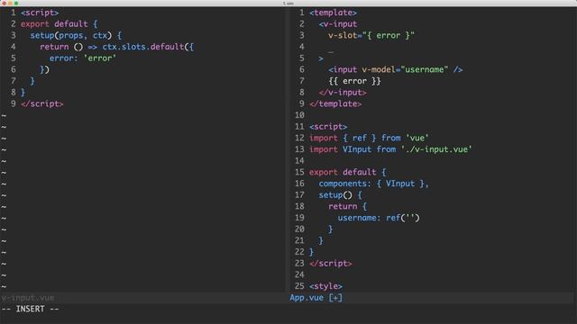The image size is (577, 324).
Task: Select the line error: 'error'
Action: (83, 58)
